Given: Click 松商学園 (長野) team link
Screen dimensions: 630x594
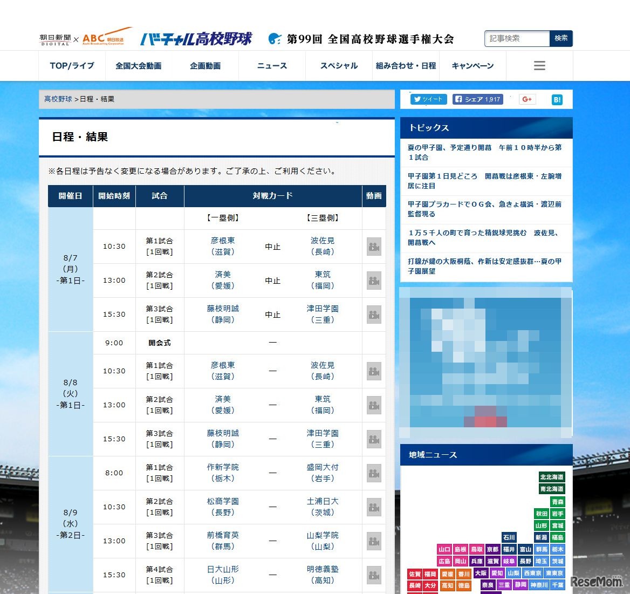Looking at the screenshot, I should coord(223,507).
